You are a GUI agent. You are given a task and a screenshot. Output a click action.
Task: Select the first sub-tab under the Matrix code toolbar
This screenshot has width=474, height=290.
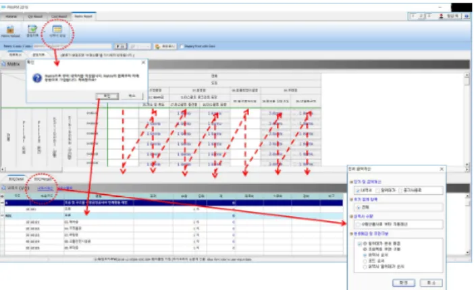pos(15,55)
